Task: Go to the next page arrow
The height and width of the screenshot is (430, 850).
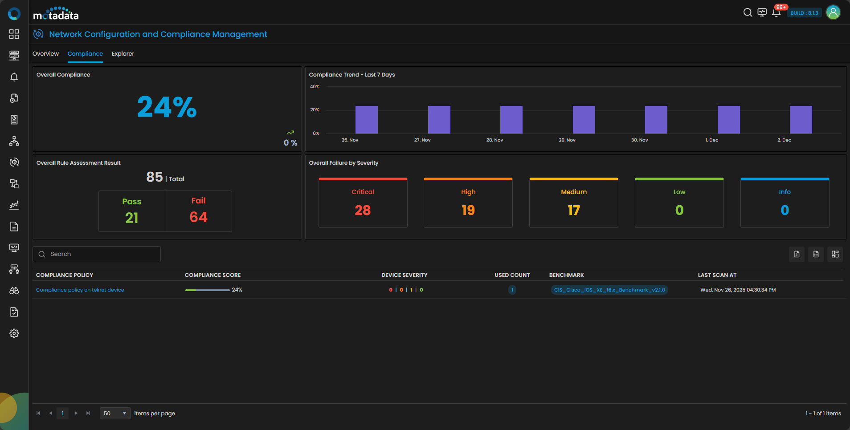Action: click(76, 414)
